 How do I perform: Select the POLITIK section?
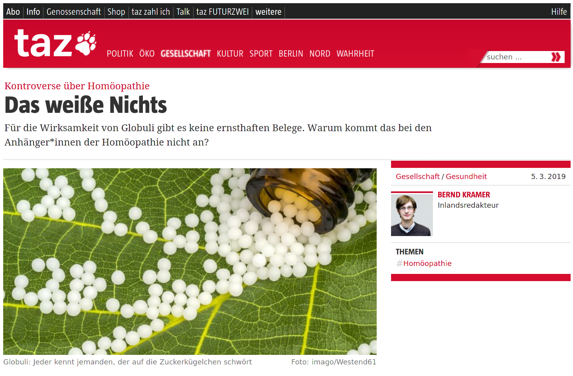[120, 53]
